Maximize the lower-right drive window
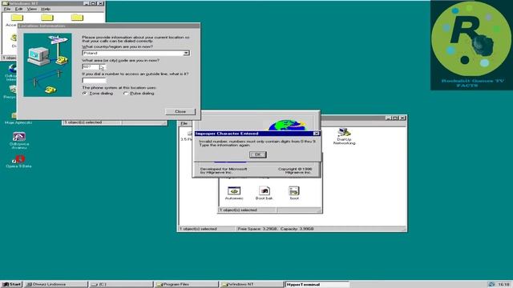The width and height of the screenshot is (513, 288). [395, 118]
